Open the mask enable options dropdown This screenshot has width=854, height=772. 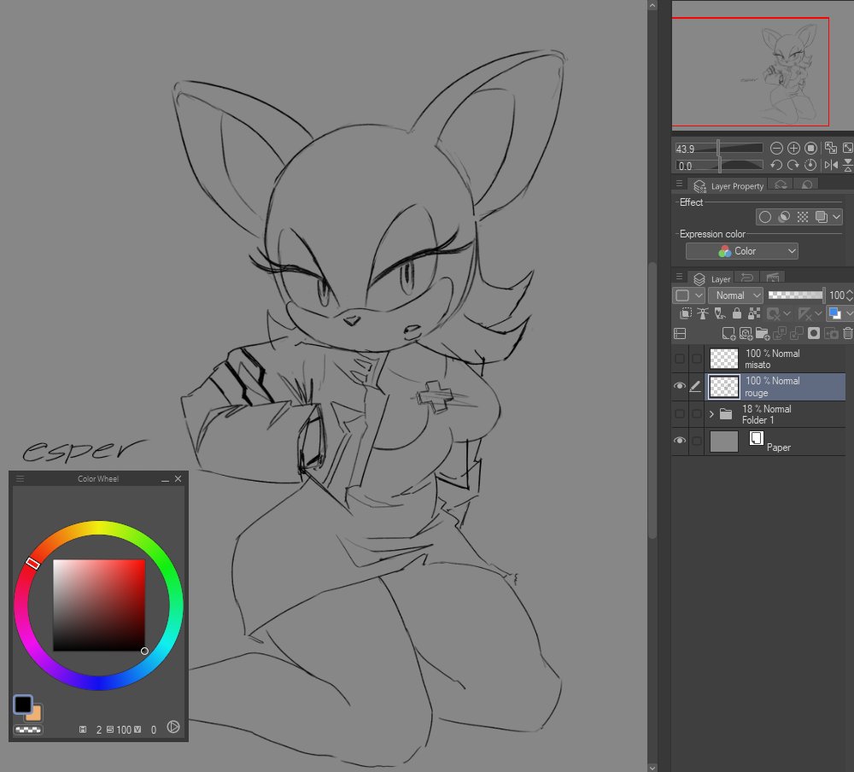787,313
